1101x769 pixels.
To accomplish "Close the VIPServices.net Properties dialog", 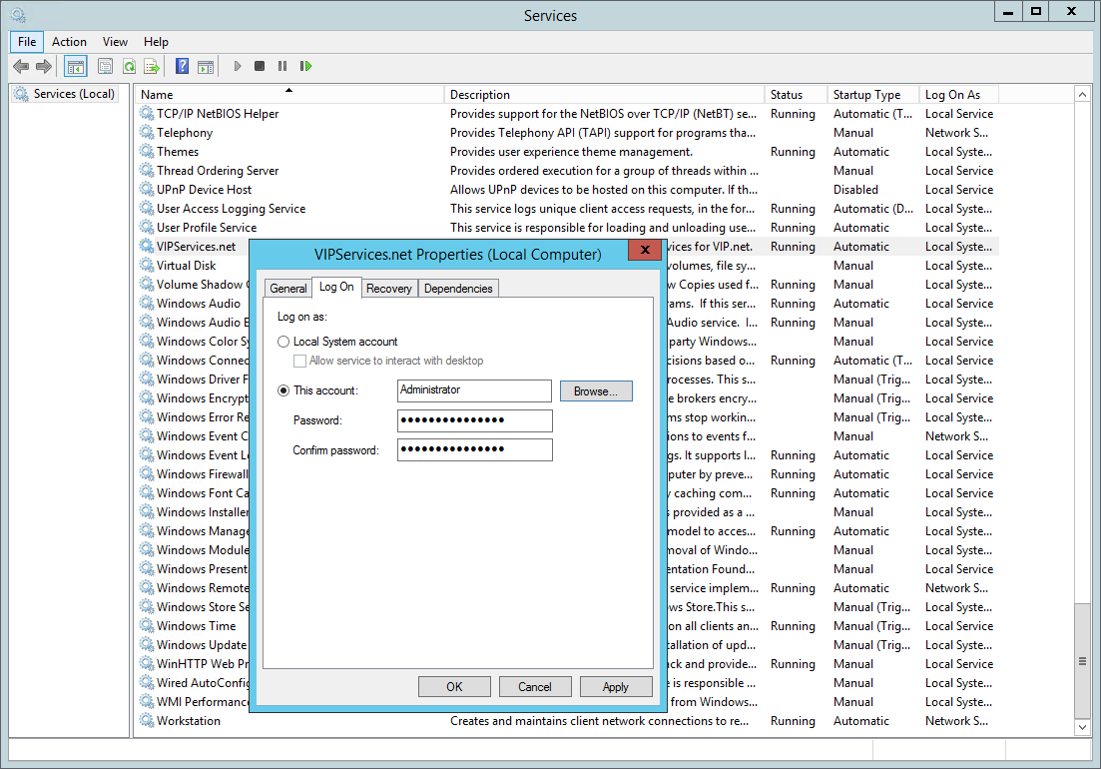I will point(645,250).
